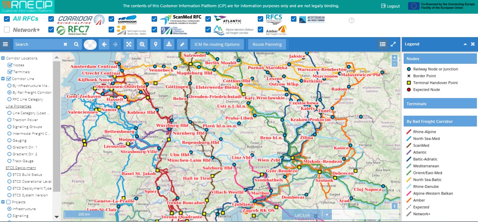Click the Logout icon link
Image resolution: width=478 pixels, height=222 pixels.
(x=391, y=6)
